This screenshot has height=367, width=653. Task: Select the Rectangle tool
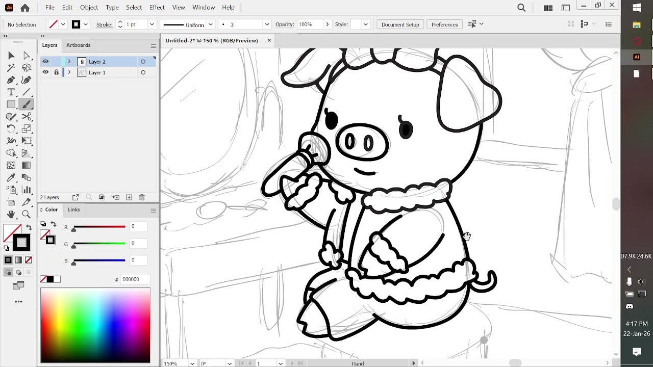(11, 104)
